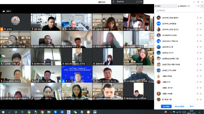Toggle the microphone of the last listed member
The image size is (204, 114).
pyautogui.click(x=197, y=99)
